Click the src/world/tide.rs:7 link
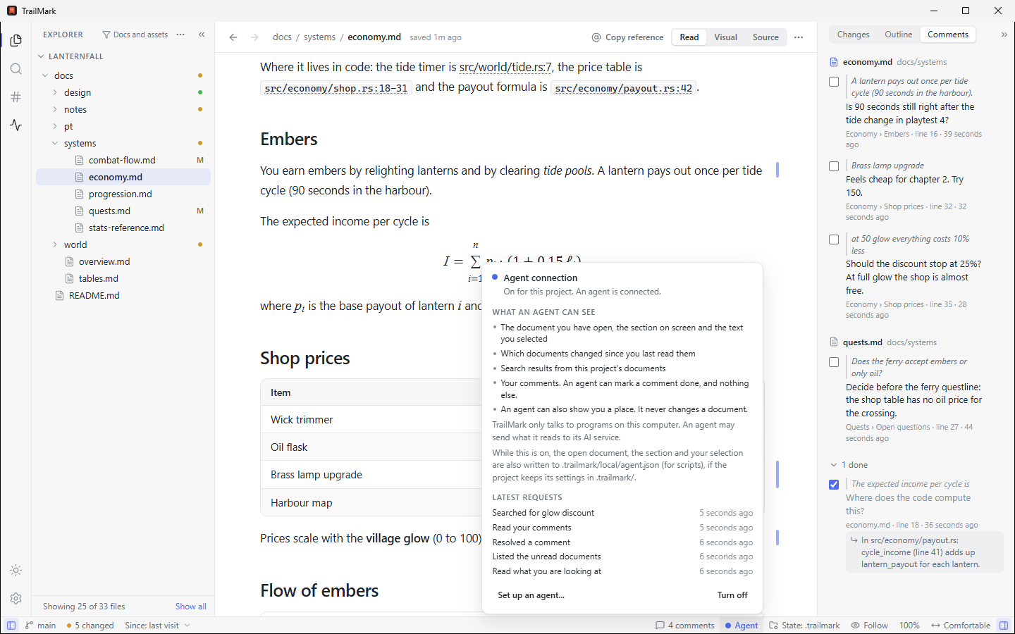The image size is (1015, 634). [505, 67]
